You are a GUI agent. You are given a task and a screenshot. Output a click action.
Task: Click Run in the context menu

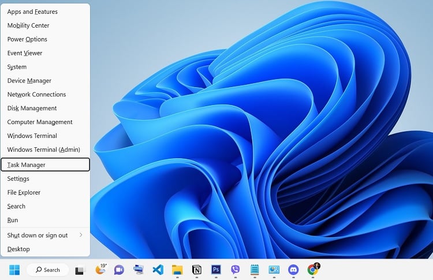coord(13,221)
